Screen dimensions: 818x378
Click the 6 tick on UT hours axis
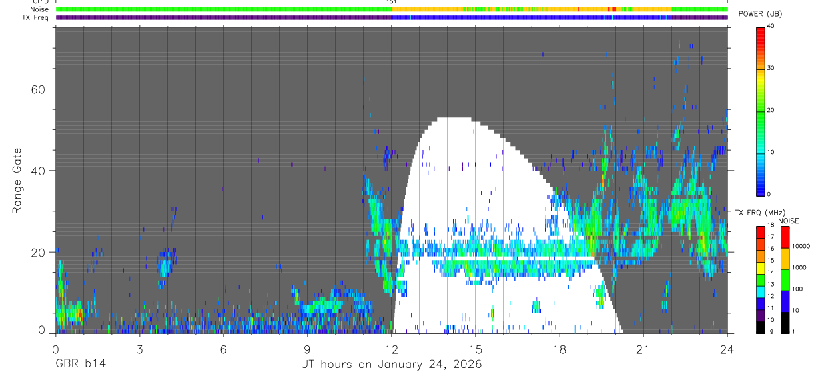(223, 349)
